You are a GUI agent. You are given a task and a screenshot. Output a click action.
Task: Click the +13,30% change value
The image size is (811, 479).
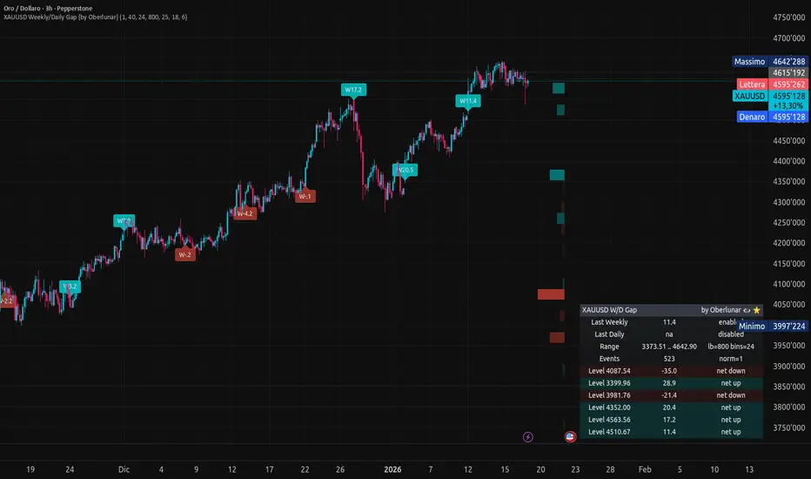tap(788, 105)
